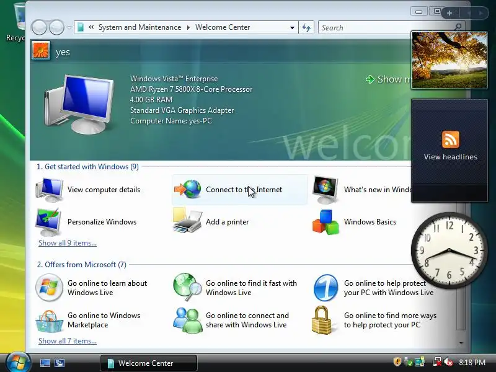Select the Add a printer icon

tap(187, 221)
